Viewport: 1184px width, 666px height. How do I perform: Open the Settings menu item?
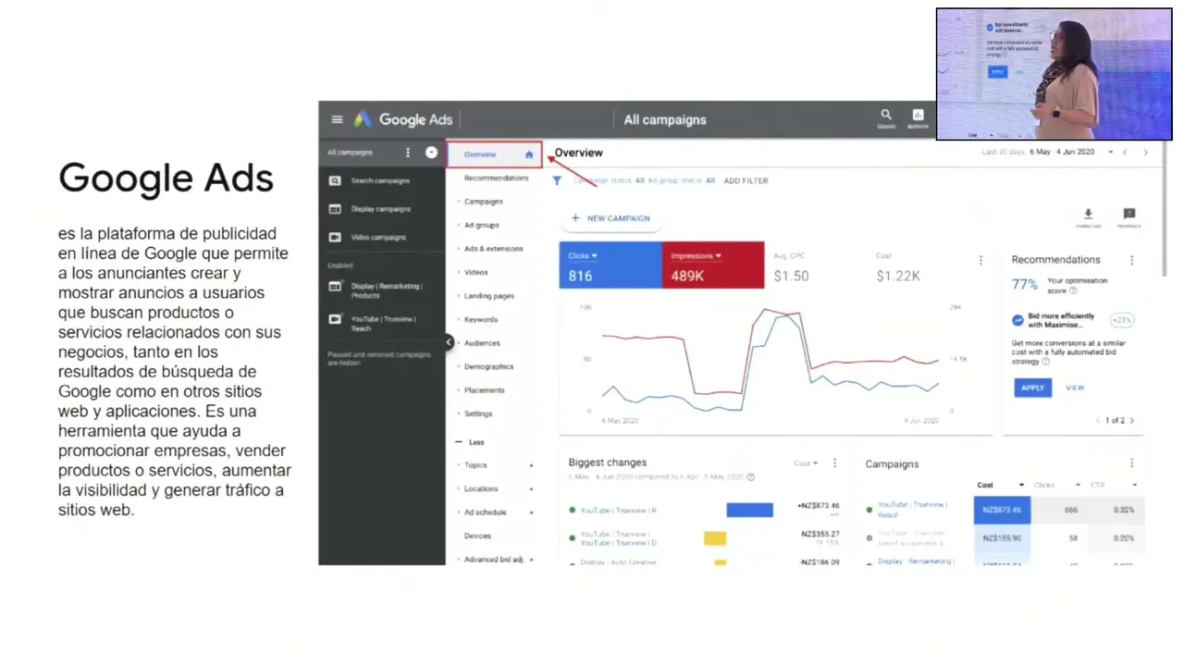pos(477,413)
